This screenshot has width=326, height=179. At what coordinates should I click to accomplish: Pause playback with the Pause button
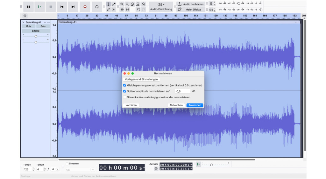[x=28, y=7]
